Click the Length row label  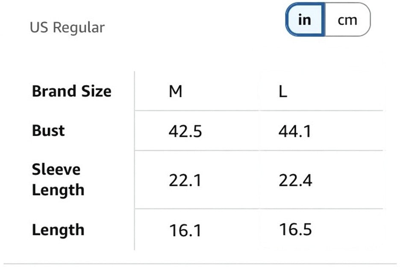tap(58, 230)
